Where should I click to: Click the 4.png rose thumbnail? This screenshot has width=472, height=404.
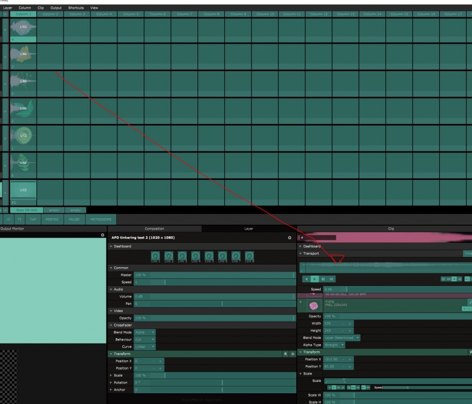click(x=313, y=305)
